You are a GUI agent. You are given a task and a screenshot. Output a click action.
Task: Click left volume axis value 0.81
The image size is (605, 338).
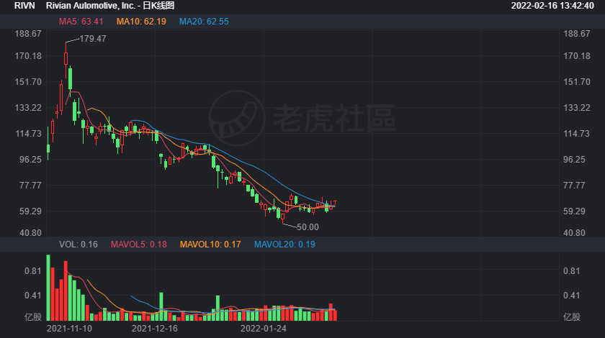coord(33,271)
